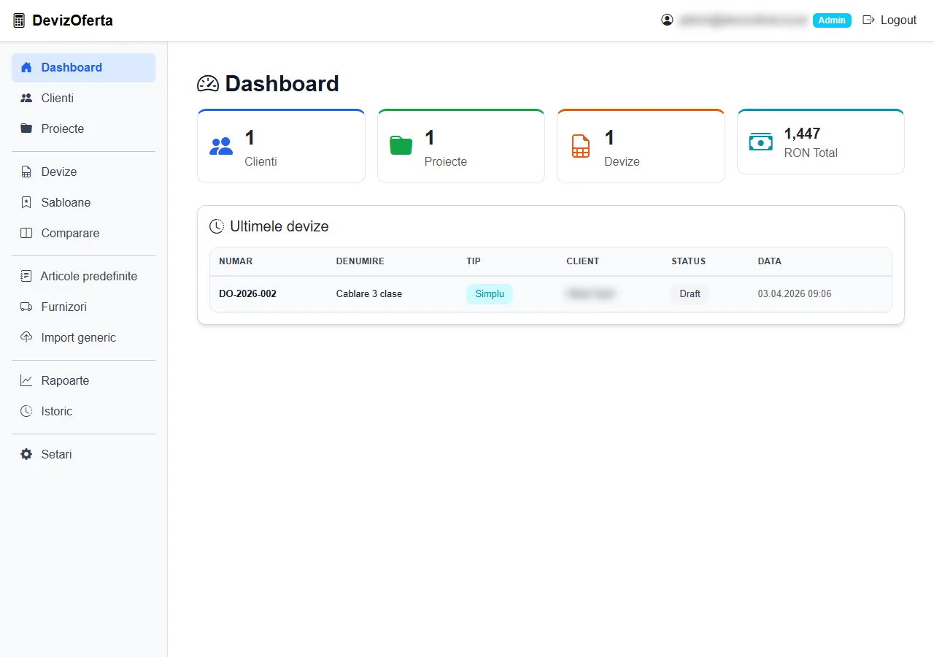Navigate to Devize in the sidebar
Screen dimensions: 934x657
pyautogui.click(x=83, y=172)
